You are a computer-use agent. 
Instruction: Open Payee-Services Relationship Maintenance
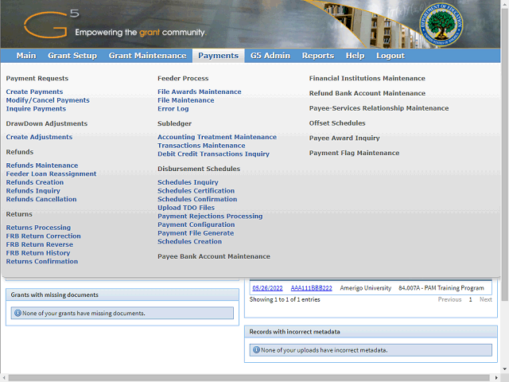379,108
